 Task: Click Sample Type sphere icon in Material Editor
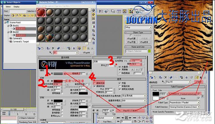[x=94, y=10]
